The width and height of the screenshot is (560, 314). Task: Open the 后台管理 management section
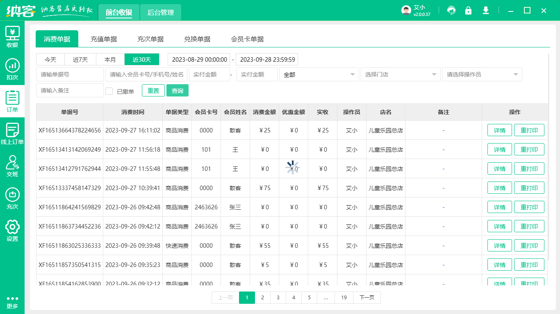tap(160, 12)
